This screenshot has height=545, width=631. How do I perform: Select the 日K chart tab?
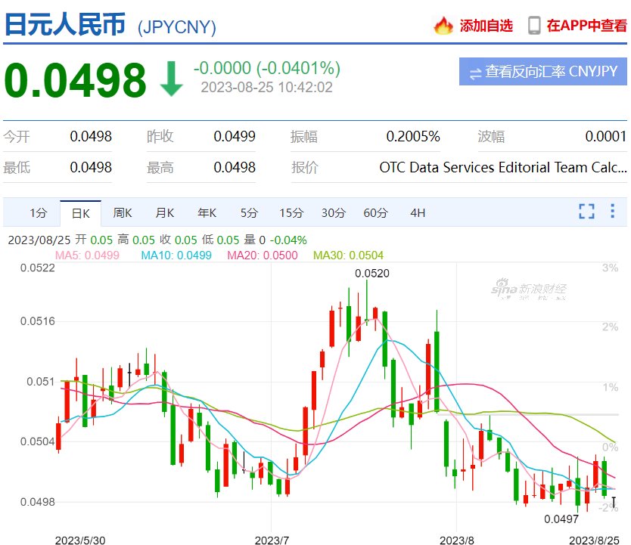pos(80,213)
